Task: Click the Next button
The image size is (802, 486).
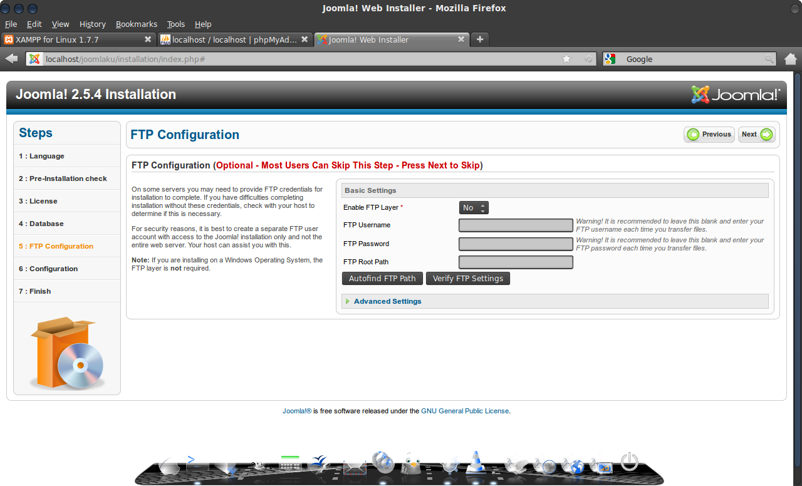Action: coord(756,134)
